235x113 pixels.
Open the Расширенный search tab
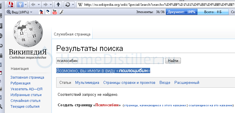tap(187, 83)
